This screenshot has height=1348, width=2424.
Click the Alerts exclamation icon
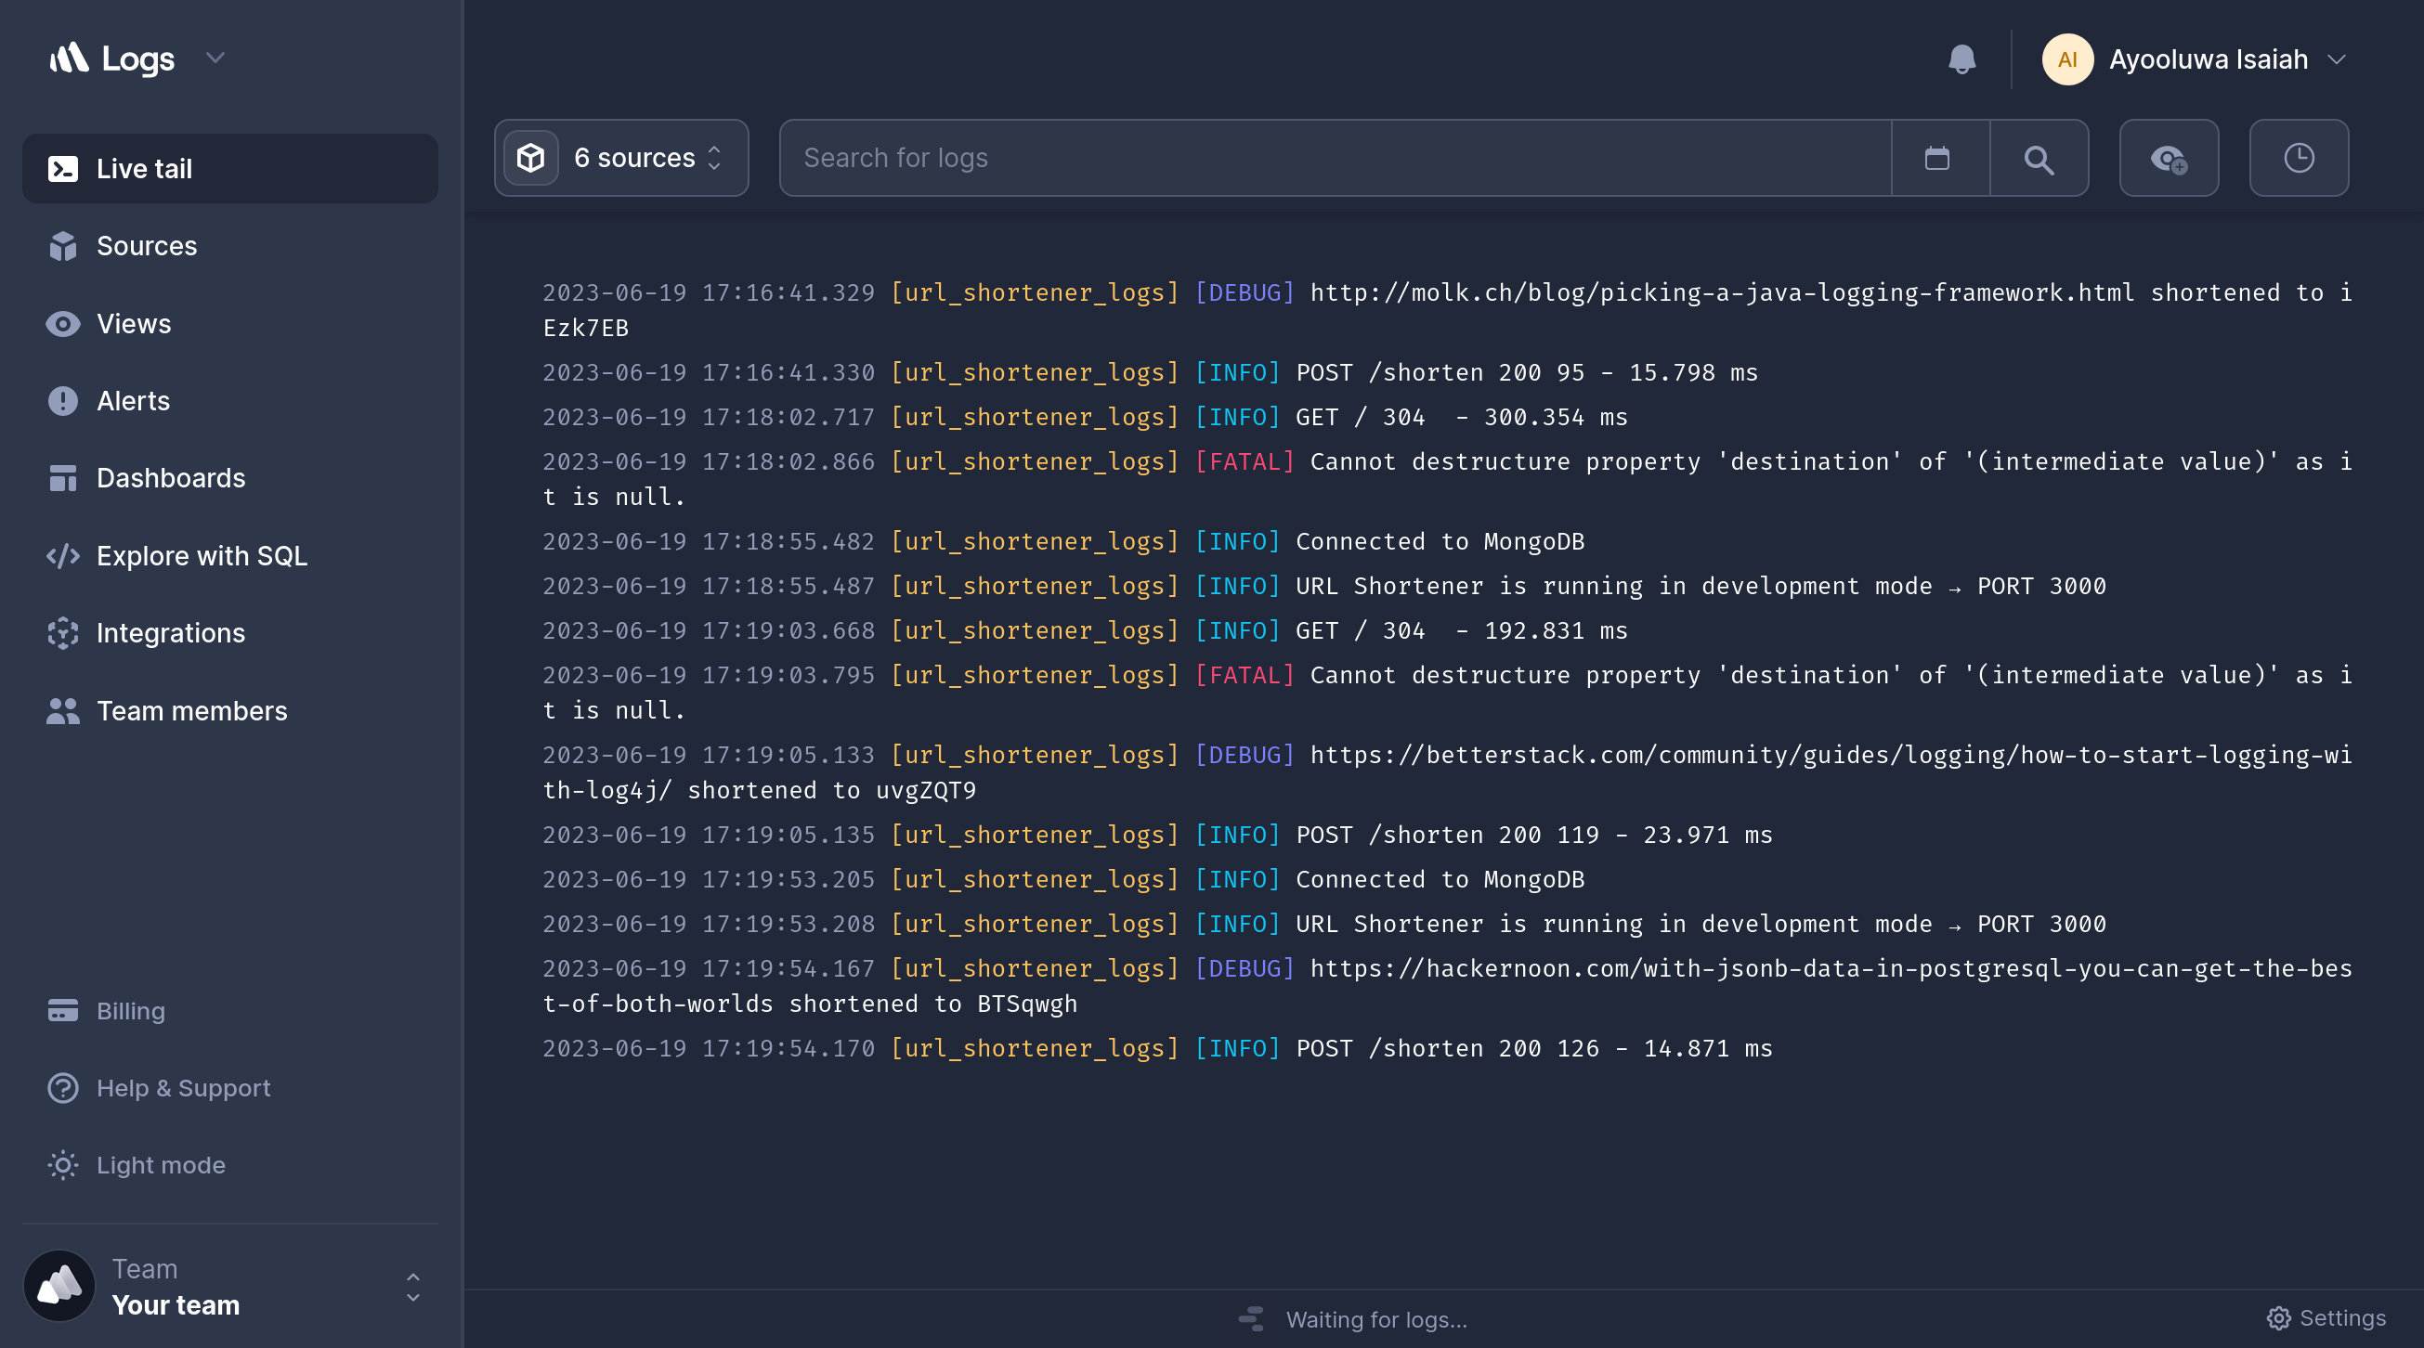click(63, 401)
